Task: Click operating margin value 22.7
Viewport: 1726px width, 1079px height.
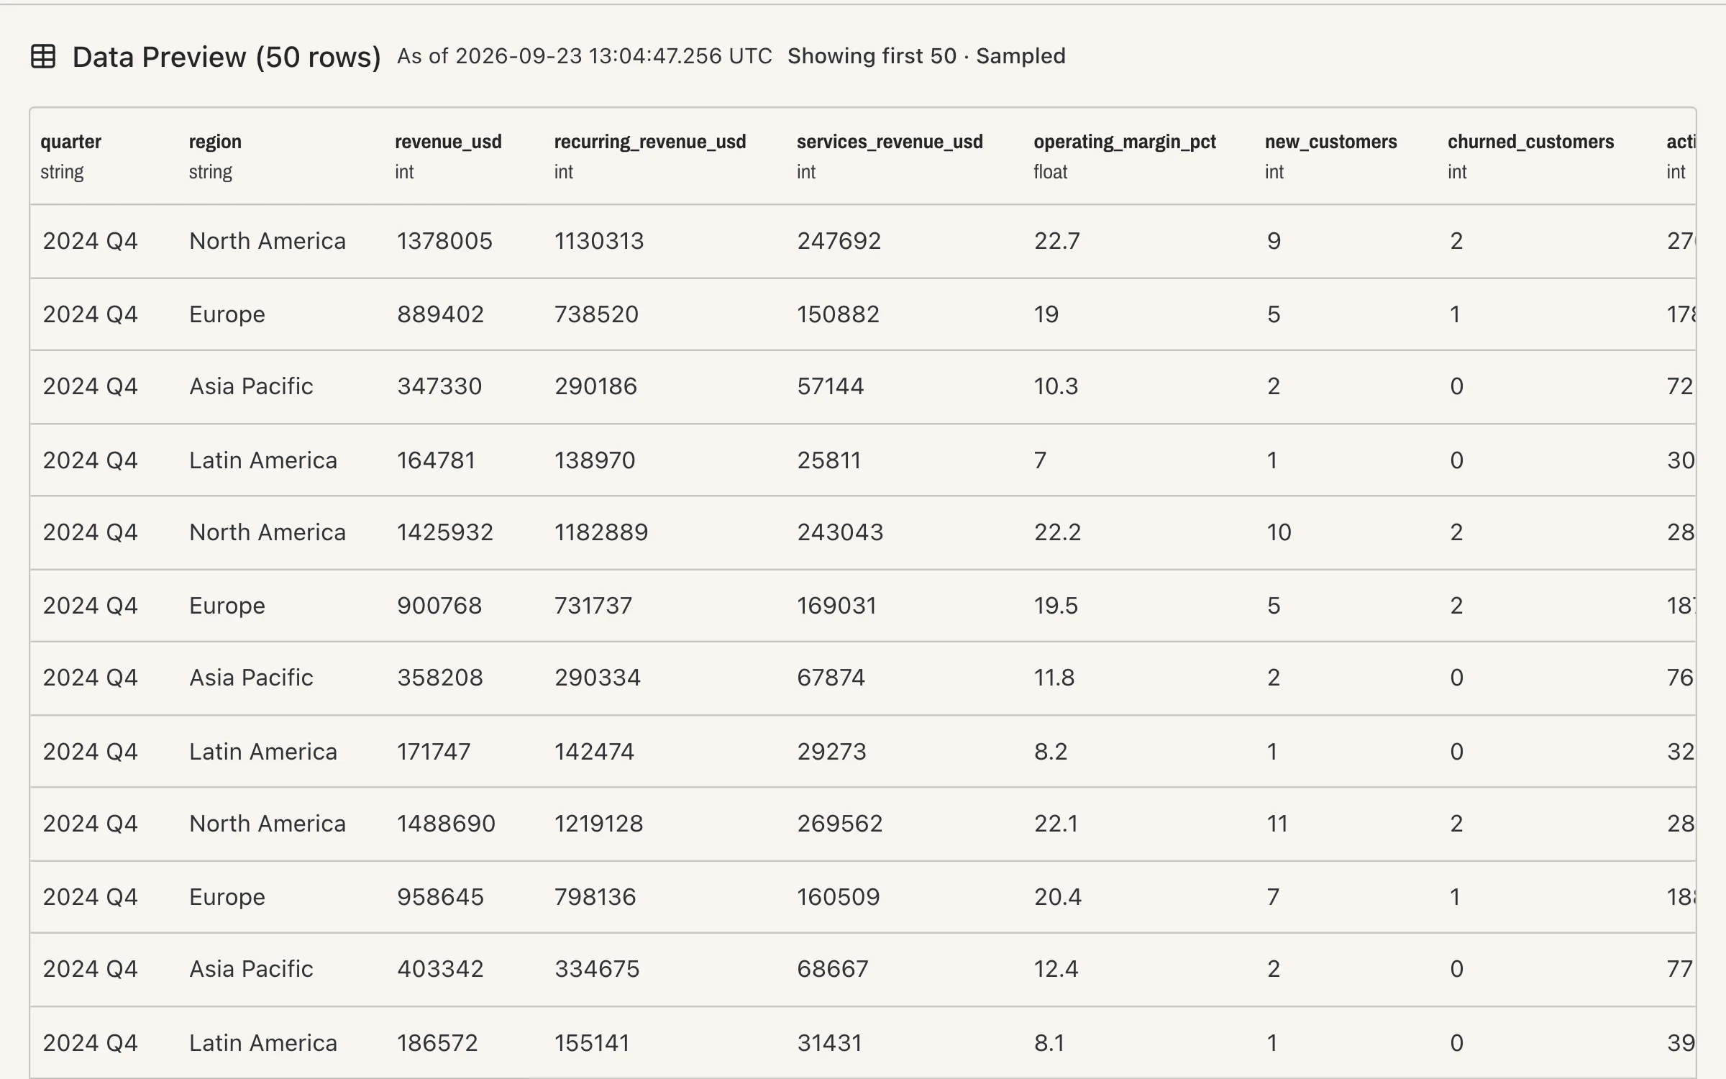Action: point(1057,241)
